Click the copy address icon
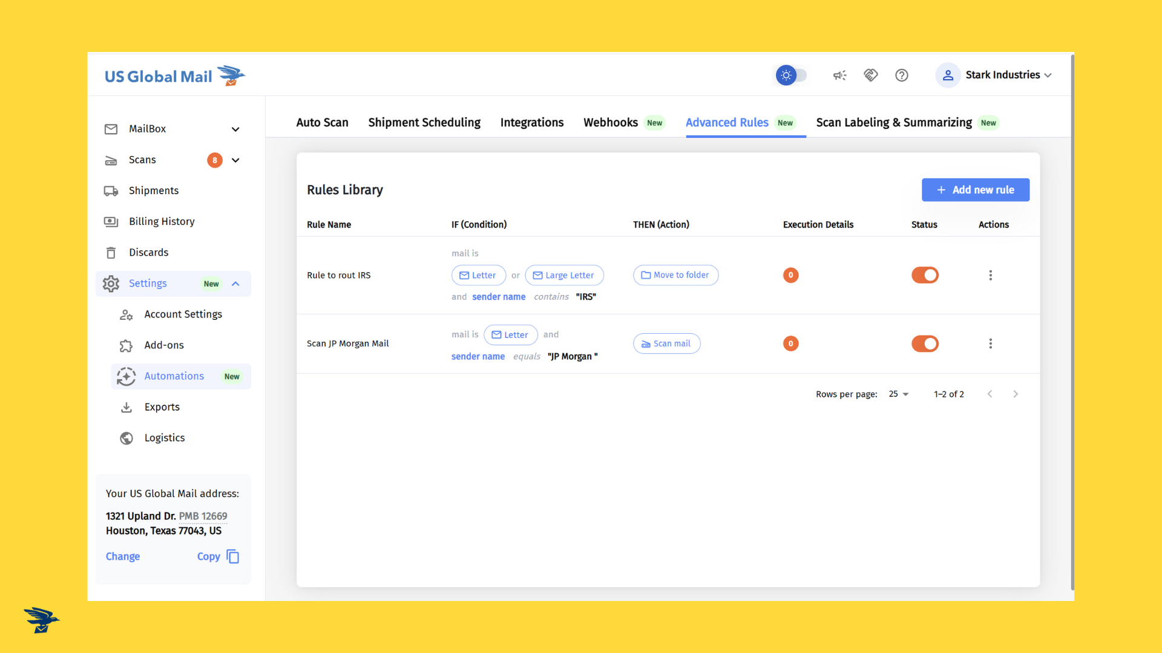The image size is (1162, 653). pyautogui.click(x=233, y=556)
